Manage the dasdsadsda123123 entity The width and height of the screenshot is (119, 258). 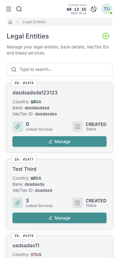tap(59, 141)
